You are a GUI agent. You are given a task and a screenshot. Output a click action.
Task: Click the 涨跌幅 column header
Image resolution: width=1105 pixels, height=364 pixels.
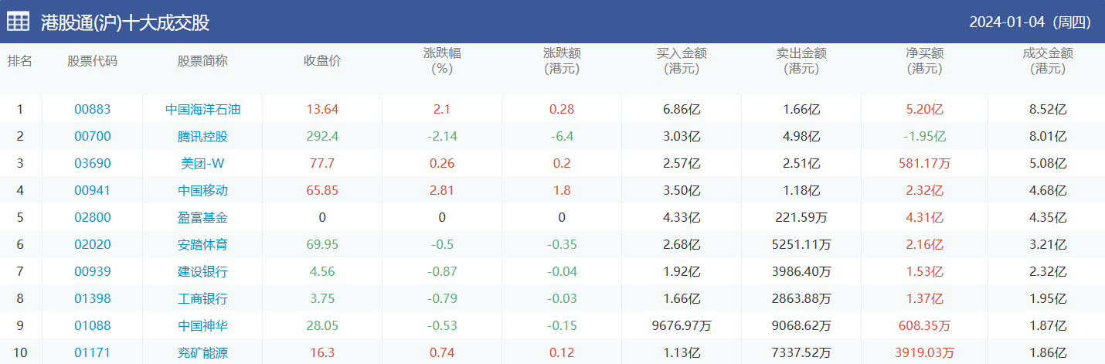442,61
